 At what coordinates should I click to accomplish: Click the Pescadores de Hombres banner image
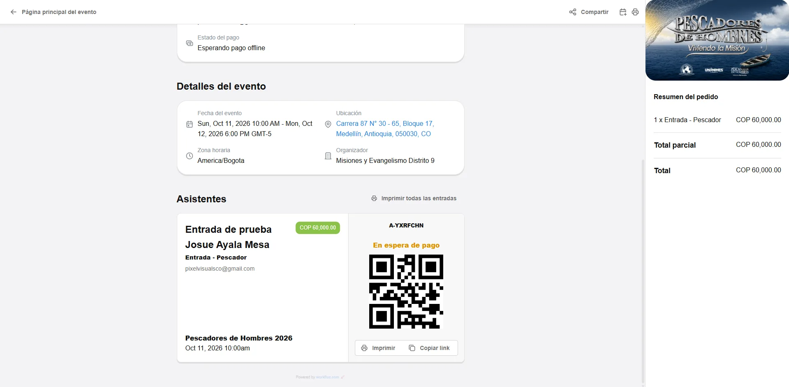click(x=717, y=40)
